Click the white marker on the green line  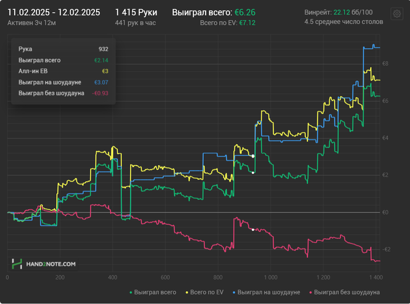[x=253, y=173]
